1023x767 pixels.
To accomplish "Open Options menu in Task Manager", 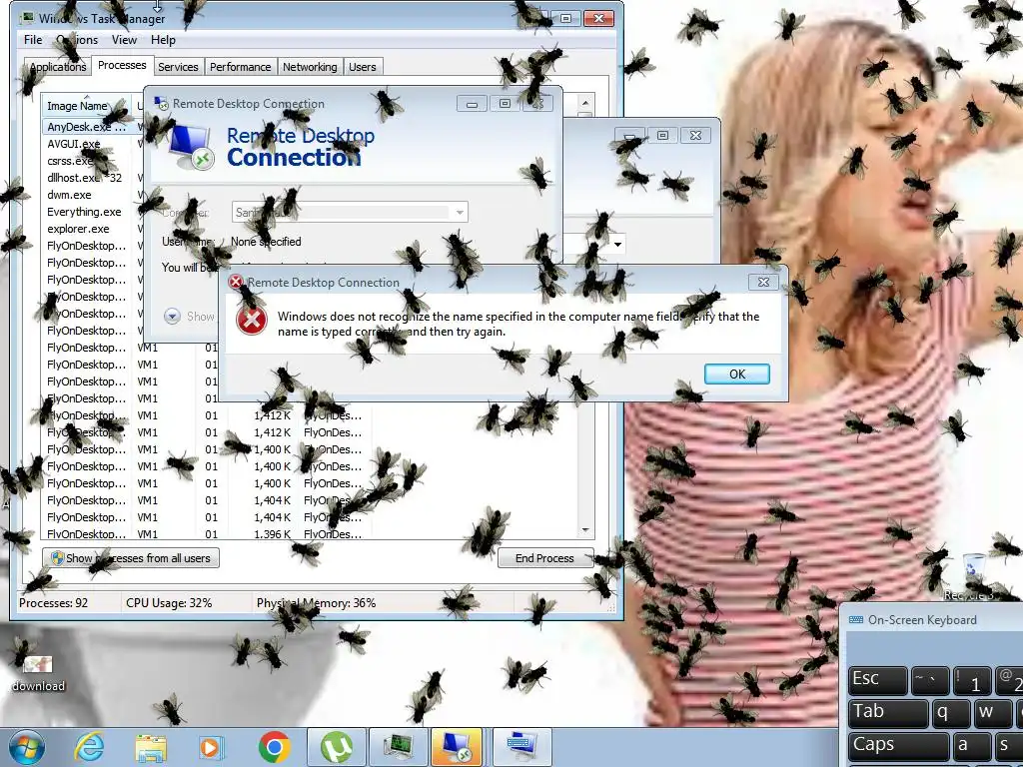I will pos(77,40).
